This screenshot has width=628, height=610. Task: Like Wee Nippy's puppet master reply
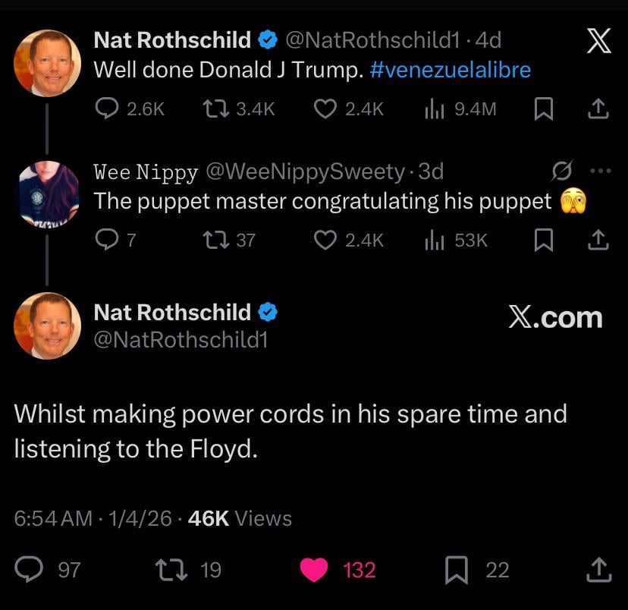click(325, 241)
